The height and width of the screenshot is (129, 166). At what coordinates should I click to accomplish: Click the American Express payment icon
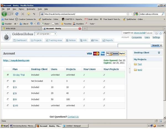(103, 54)
